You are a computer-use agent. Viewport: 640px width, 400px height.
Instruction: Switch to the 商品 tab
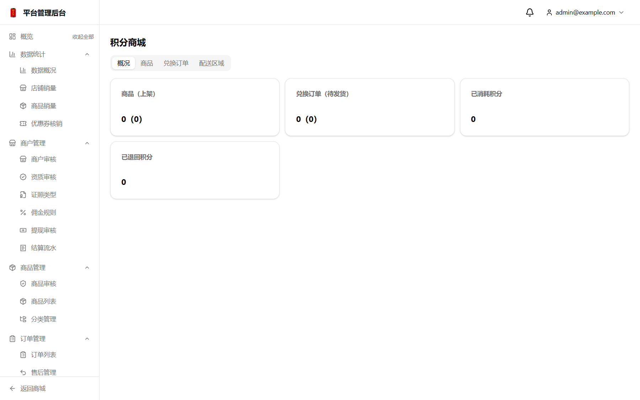point(146,63)
